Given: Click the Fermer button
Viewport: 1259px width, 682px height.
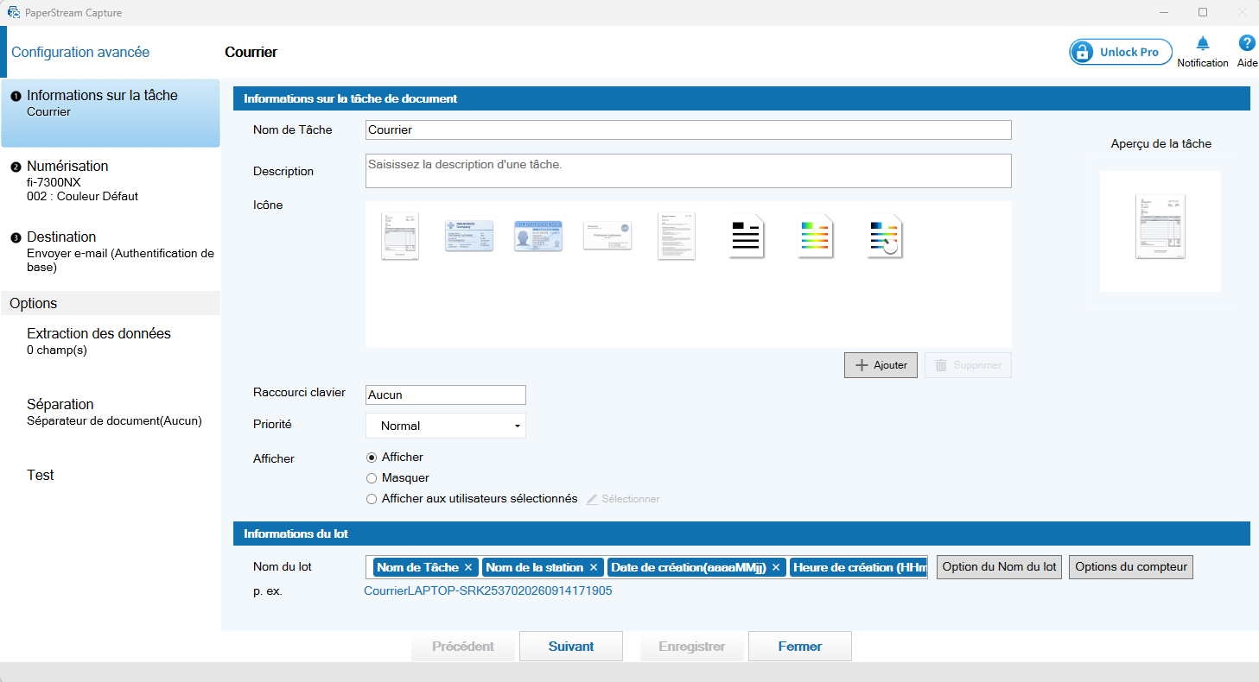Looking at the screenshot, I should point(800,647).
